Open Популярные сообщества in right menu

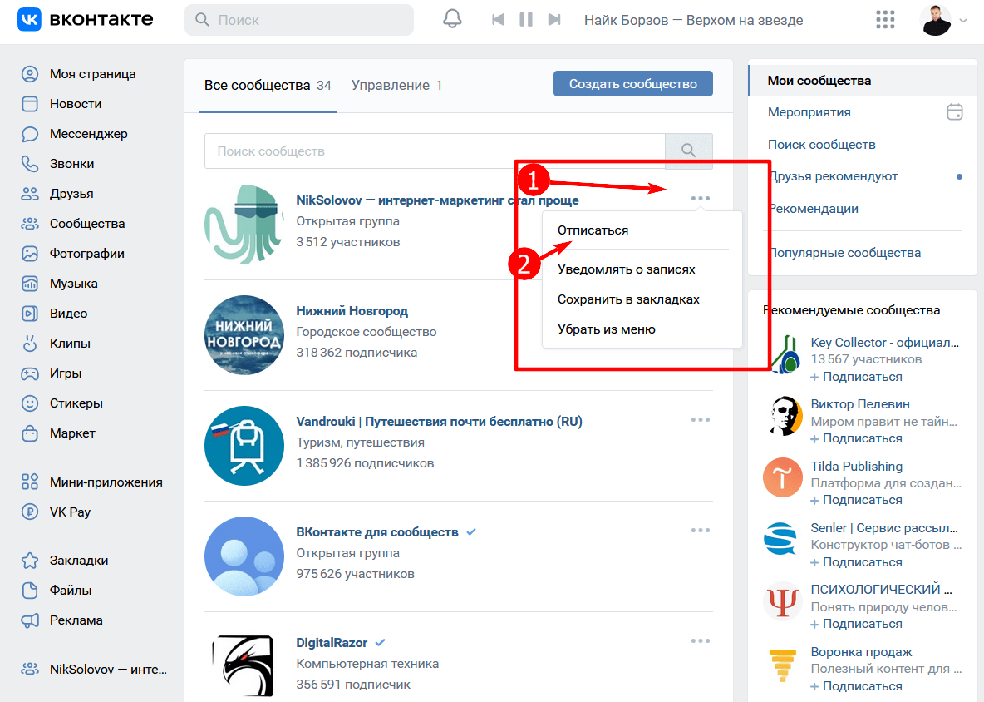point(844,253)
